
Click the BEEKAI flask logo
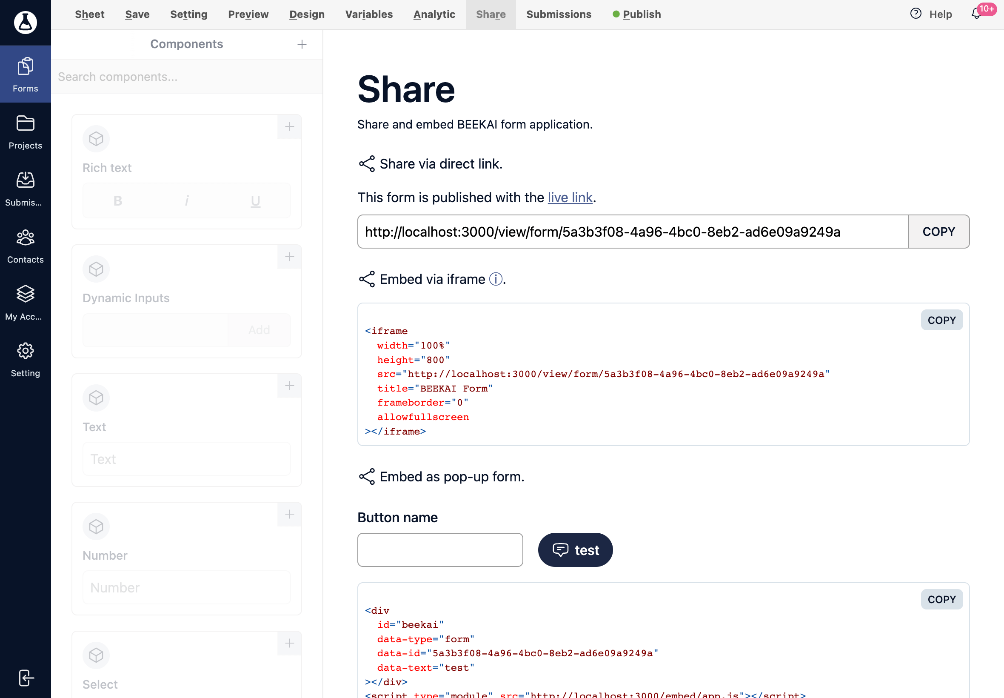[26, 22]
